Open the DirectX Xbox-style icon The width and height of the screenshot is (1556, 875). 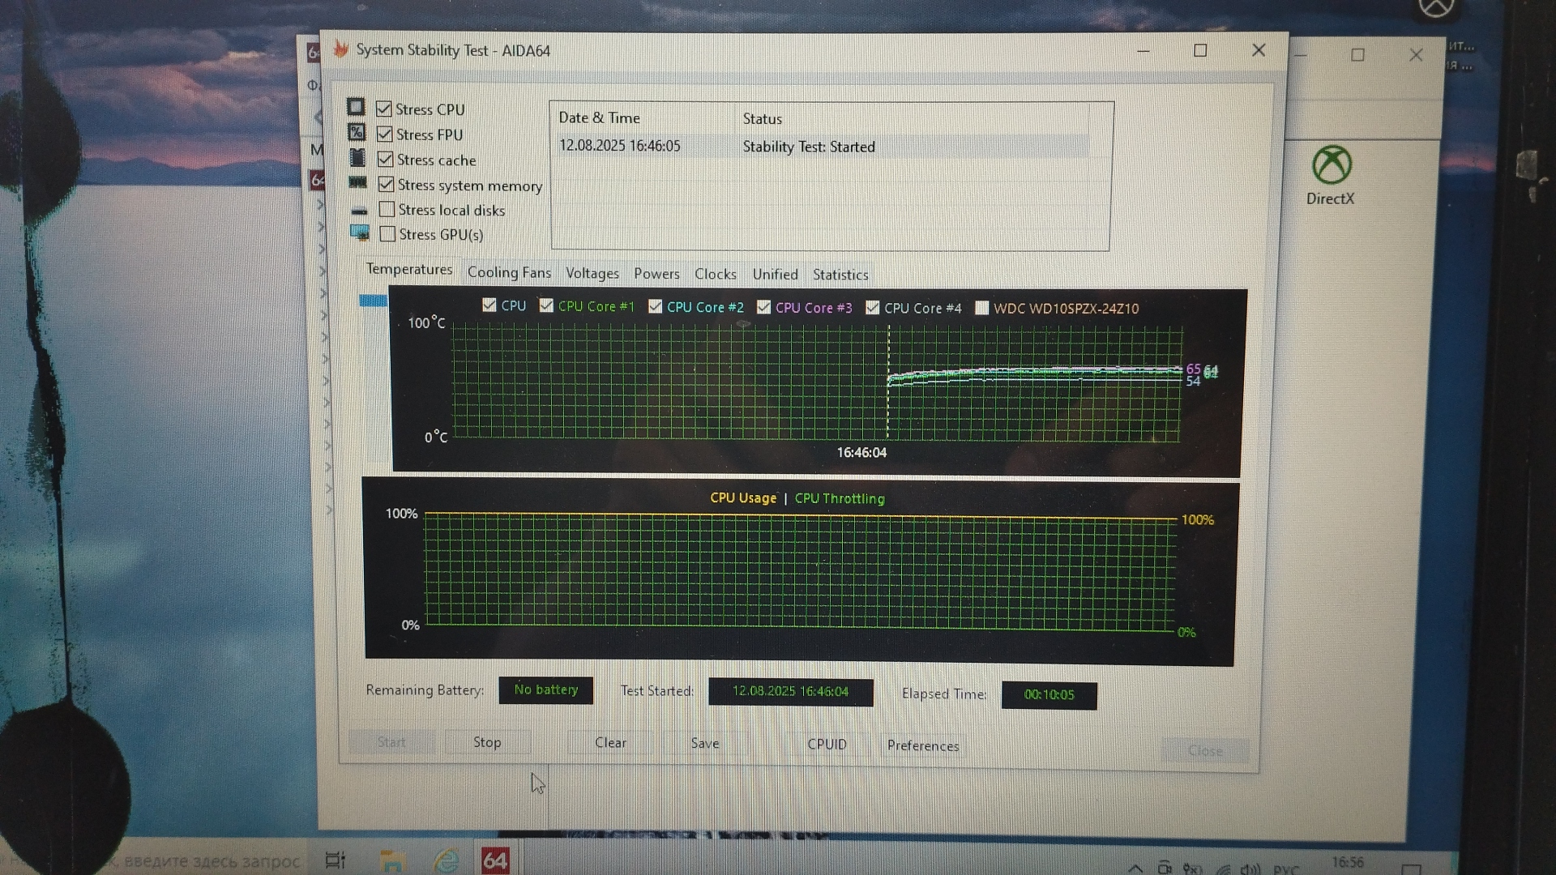pos(1331,166)
